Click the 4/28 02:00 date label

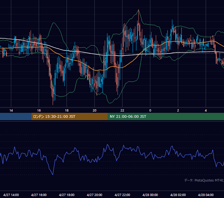pos(178,195)
